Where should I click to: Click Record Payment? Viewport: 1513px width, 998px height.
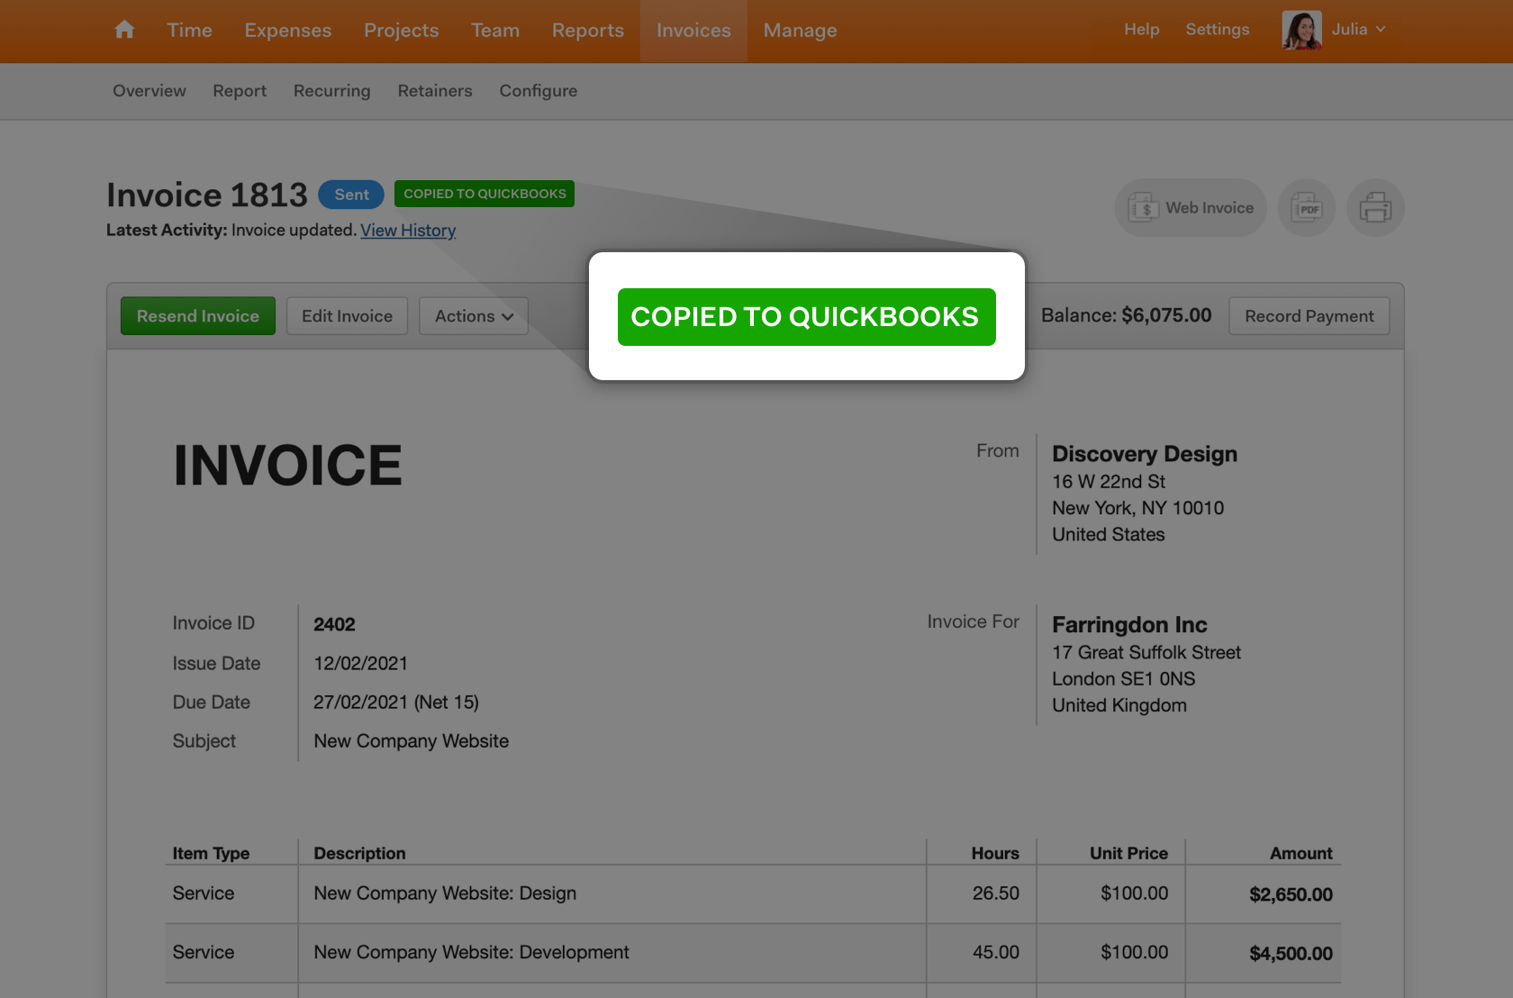coord(1309,316)
